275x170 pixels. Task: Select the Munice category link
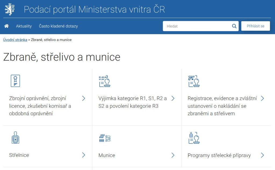pyautogui.click(x=107, y=155)
